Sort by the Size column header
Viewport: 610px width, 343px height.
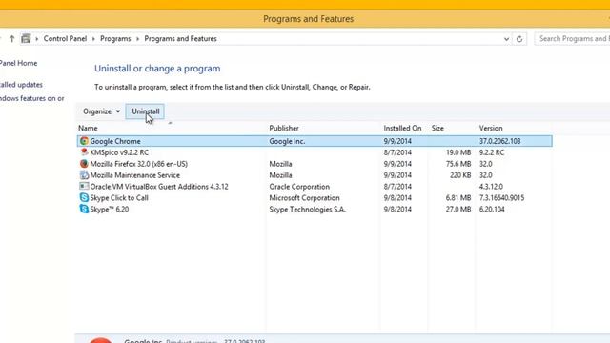(x=437, y=128)
